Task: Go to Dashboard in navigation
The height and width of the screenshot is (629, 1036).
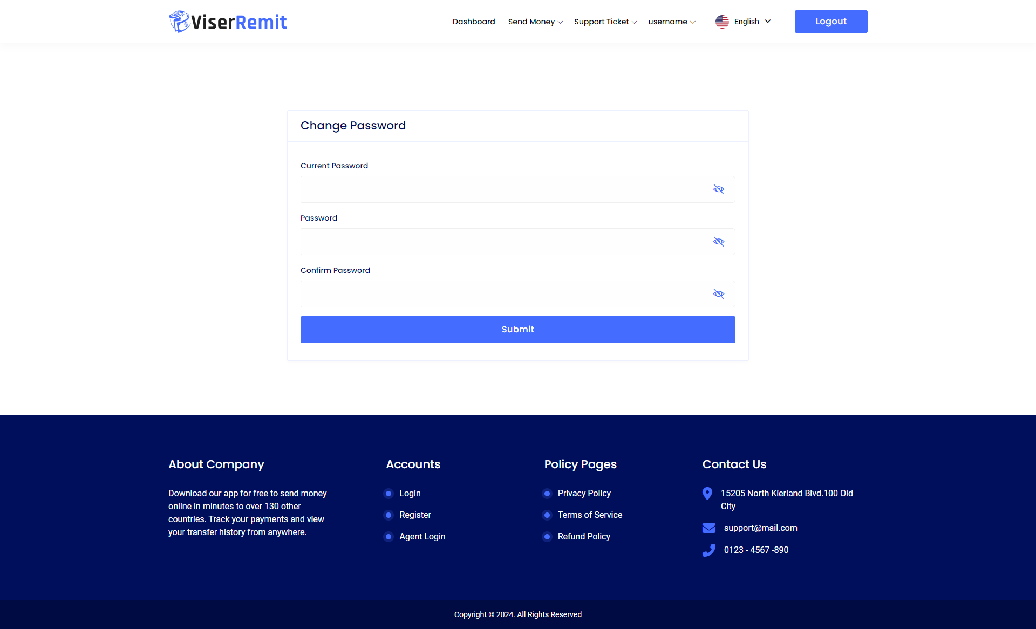Action: click(x=474, y=22)
